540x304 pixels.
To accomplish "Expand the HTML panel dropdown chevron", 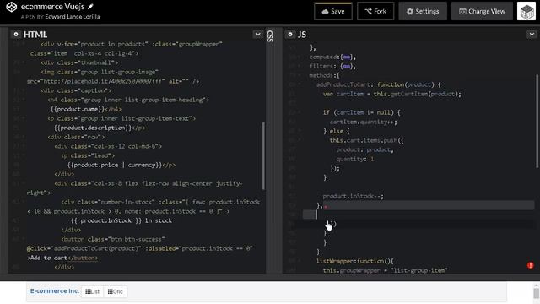I will 257,35.
